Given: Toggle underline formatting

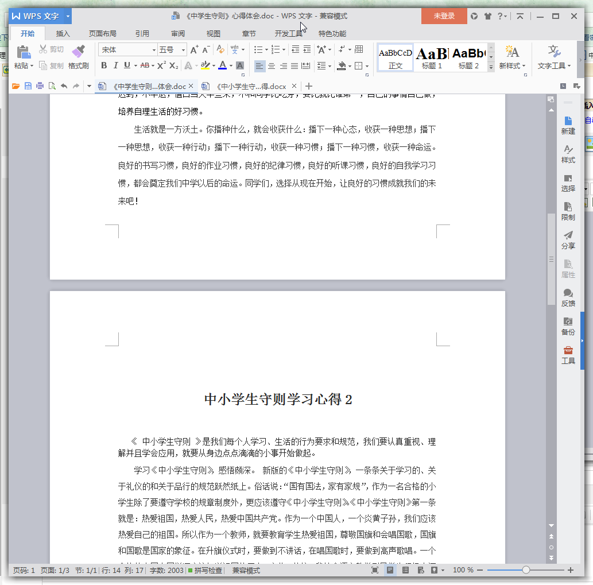Looking at the screenshot, I should click(127, 65).
